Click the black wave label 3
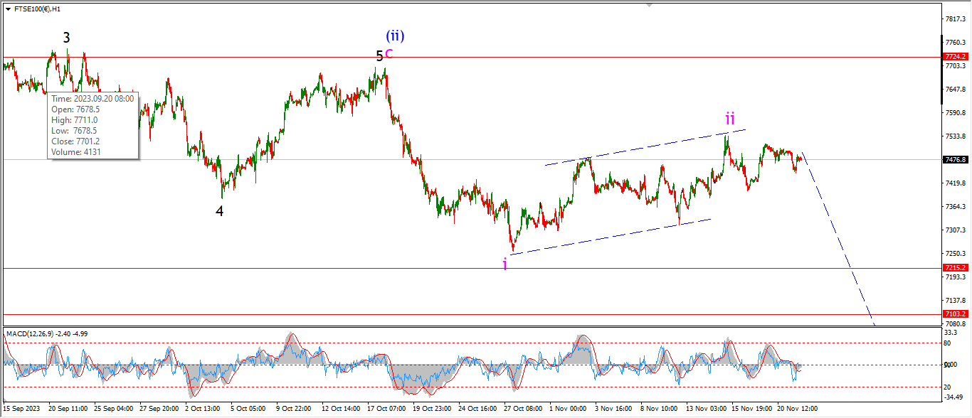The height and width of the screenshot is (418, 972). coord(67,38)
